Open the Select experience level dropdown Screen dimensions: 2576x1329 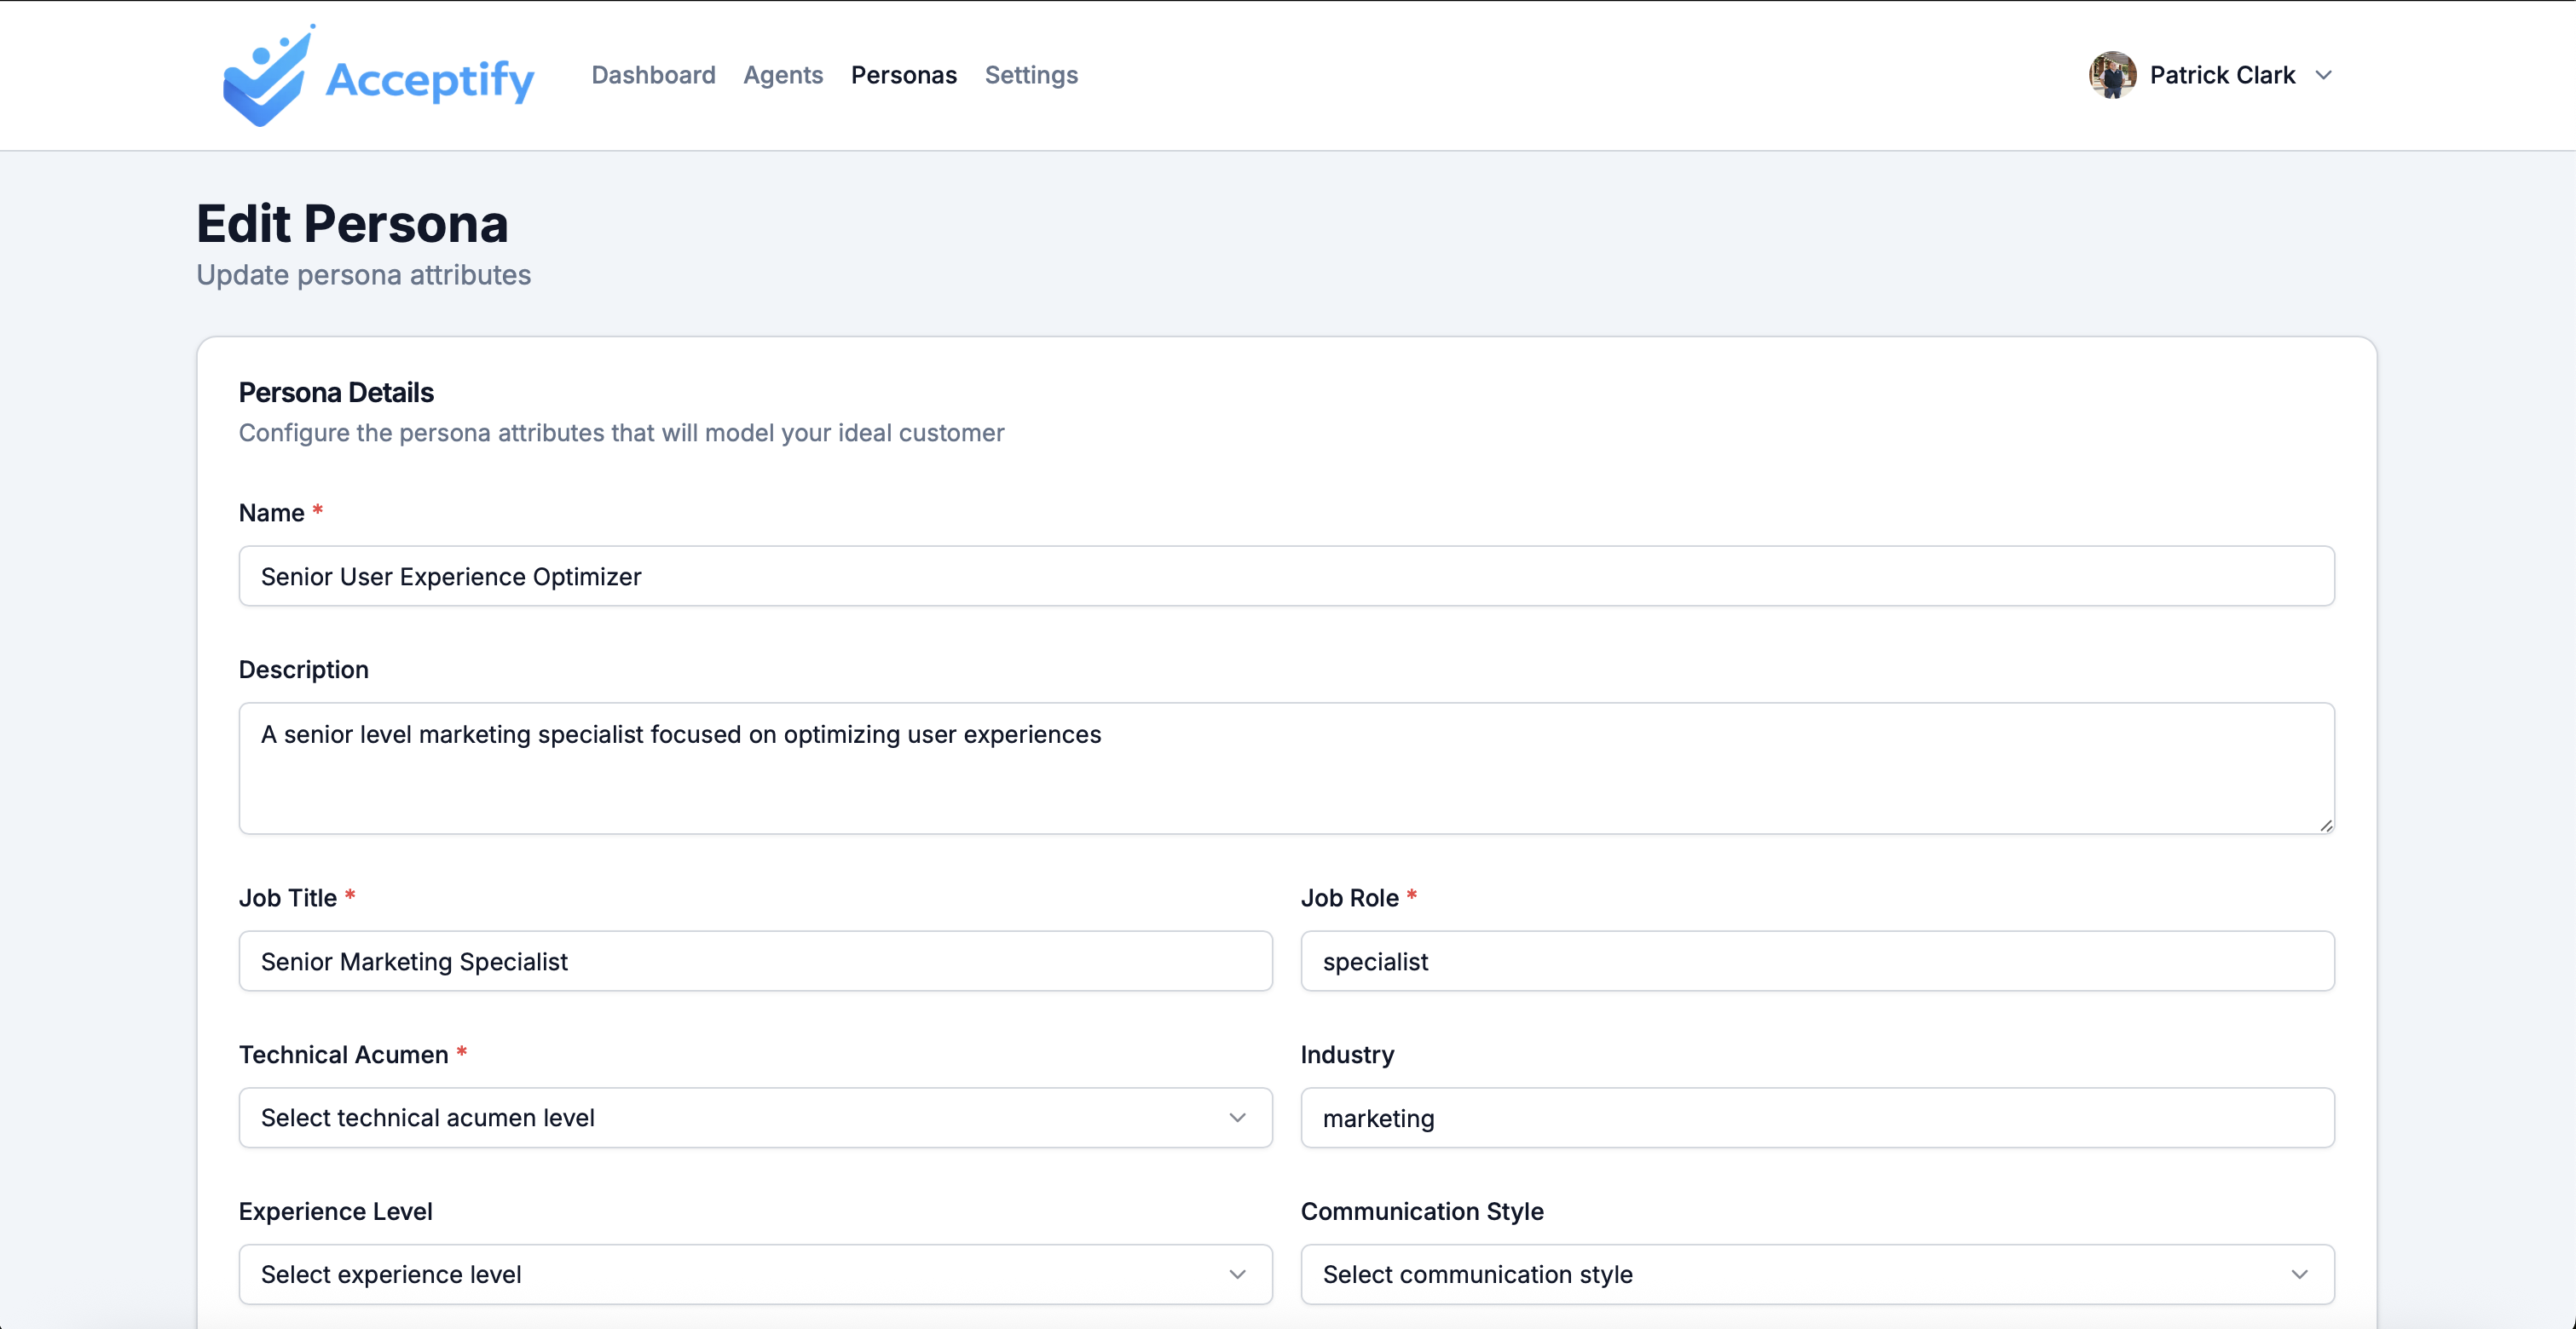[755, 1275]
